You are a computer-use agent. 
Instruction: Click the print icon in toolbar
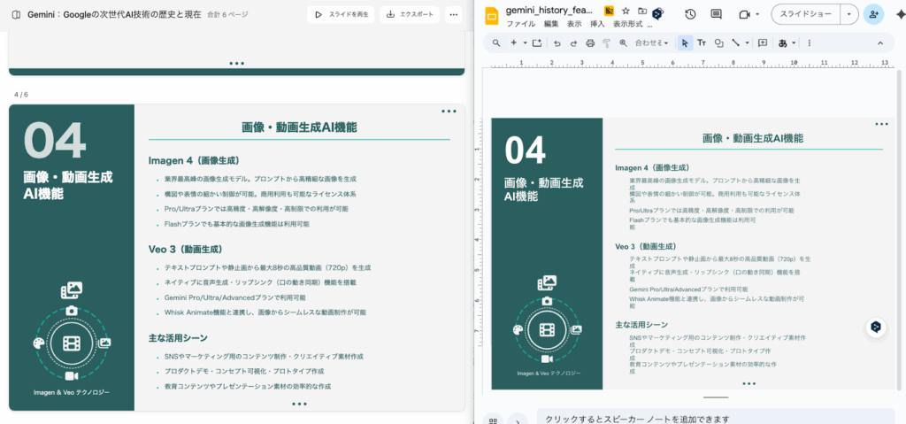click(x=590, y=42)
